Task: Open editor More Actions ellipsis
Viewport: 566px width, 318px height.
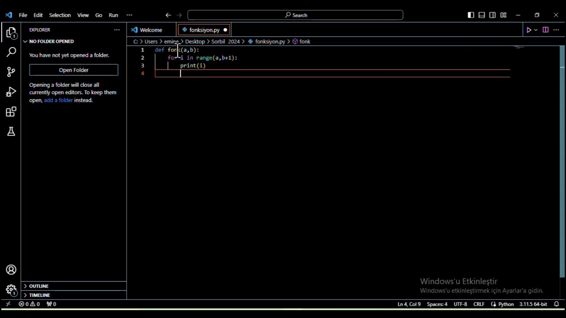Action: (556, 30)
